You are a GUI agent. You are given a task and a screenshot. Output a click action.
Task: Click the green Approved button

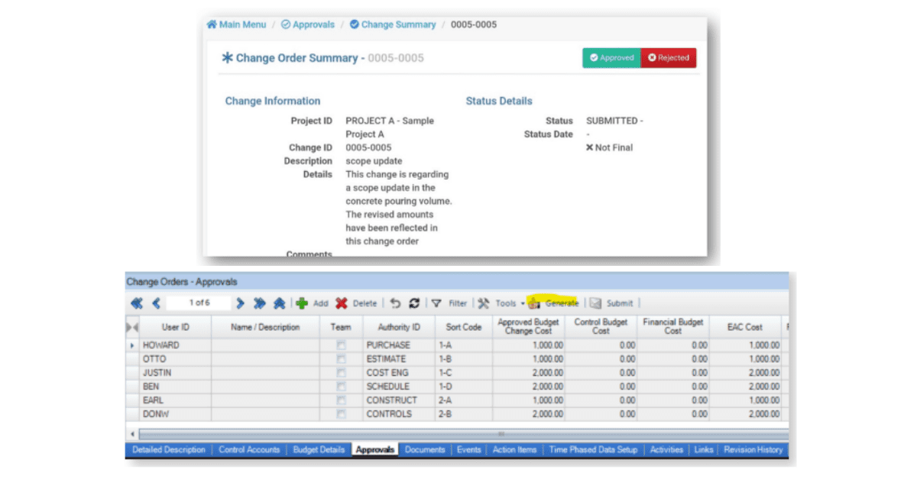pos(611,58)
